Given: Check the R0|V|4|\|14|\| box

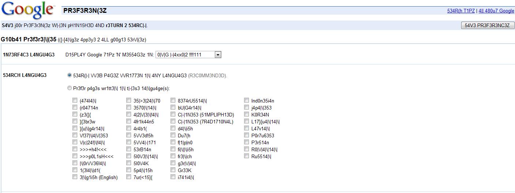Looking at the screenshot, I should [247, 149].
